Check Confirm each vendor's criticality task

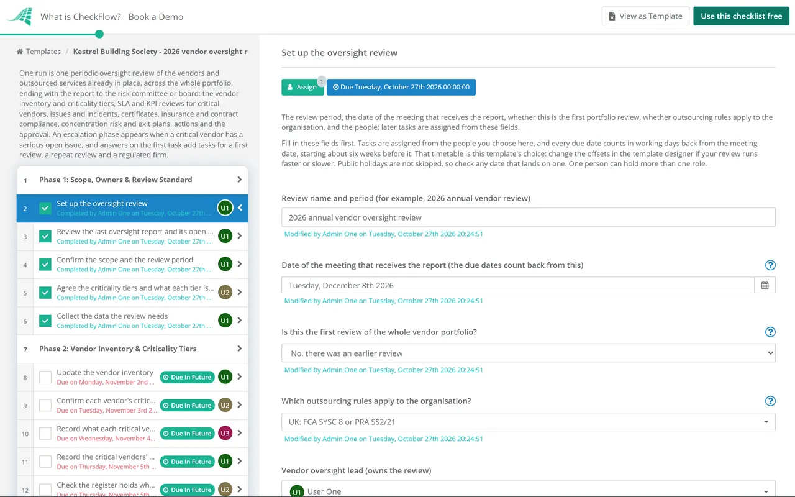45,405
